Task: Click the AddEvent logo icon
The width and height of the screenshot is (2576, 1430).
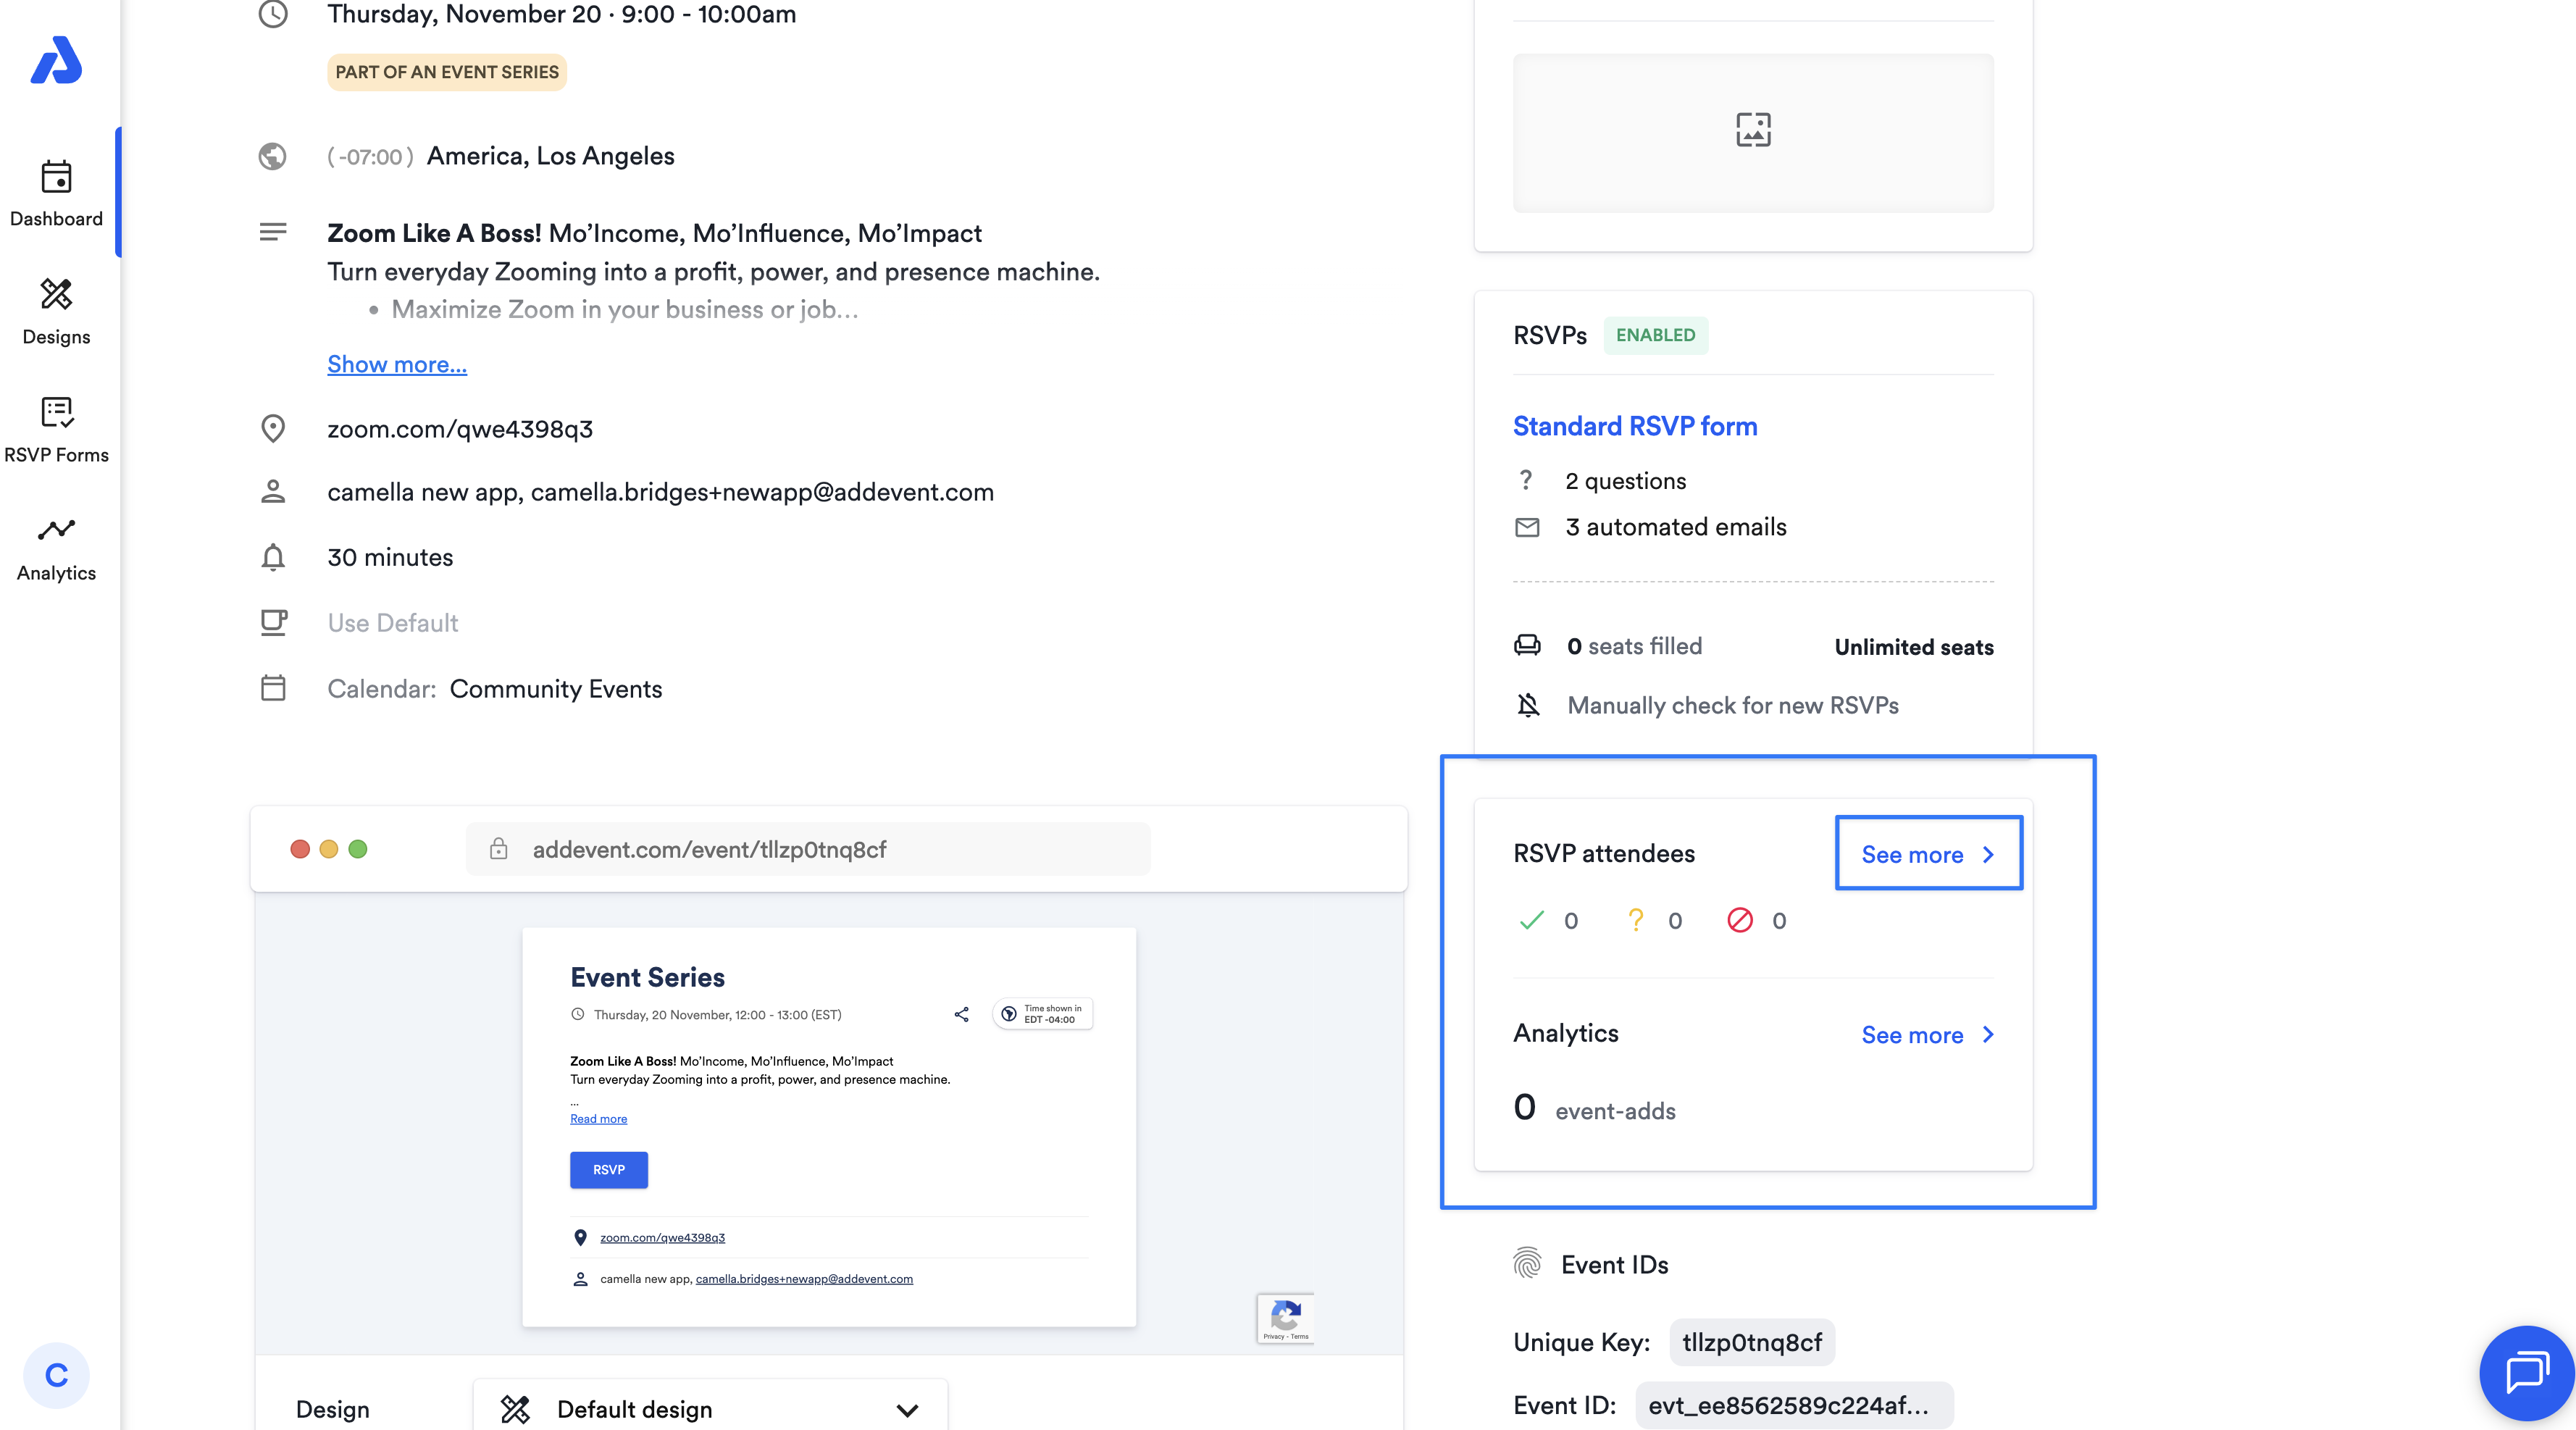Action: 56,61
